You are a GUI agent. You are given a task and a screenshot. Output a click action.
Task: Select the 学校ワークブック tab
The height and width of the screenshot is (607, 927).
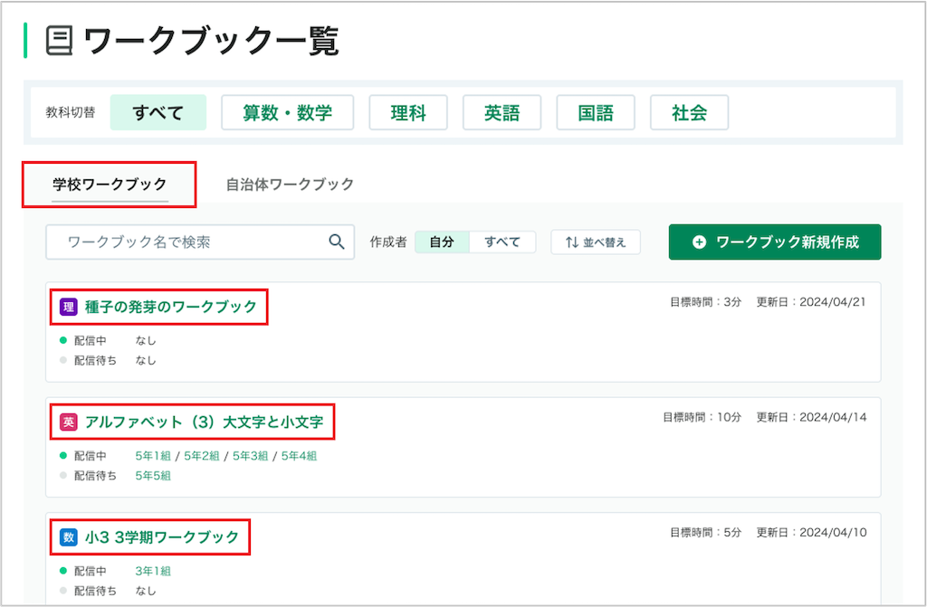(x=110, y=185)
